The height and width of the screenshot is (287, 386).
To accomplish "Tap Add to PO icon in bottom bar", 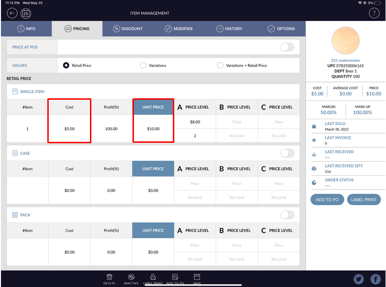I will coord(175,278).
